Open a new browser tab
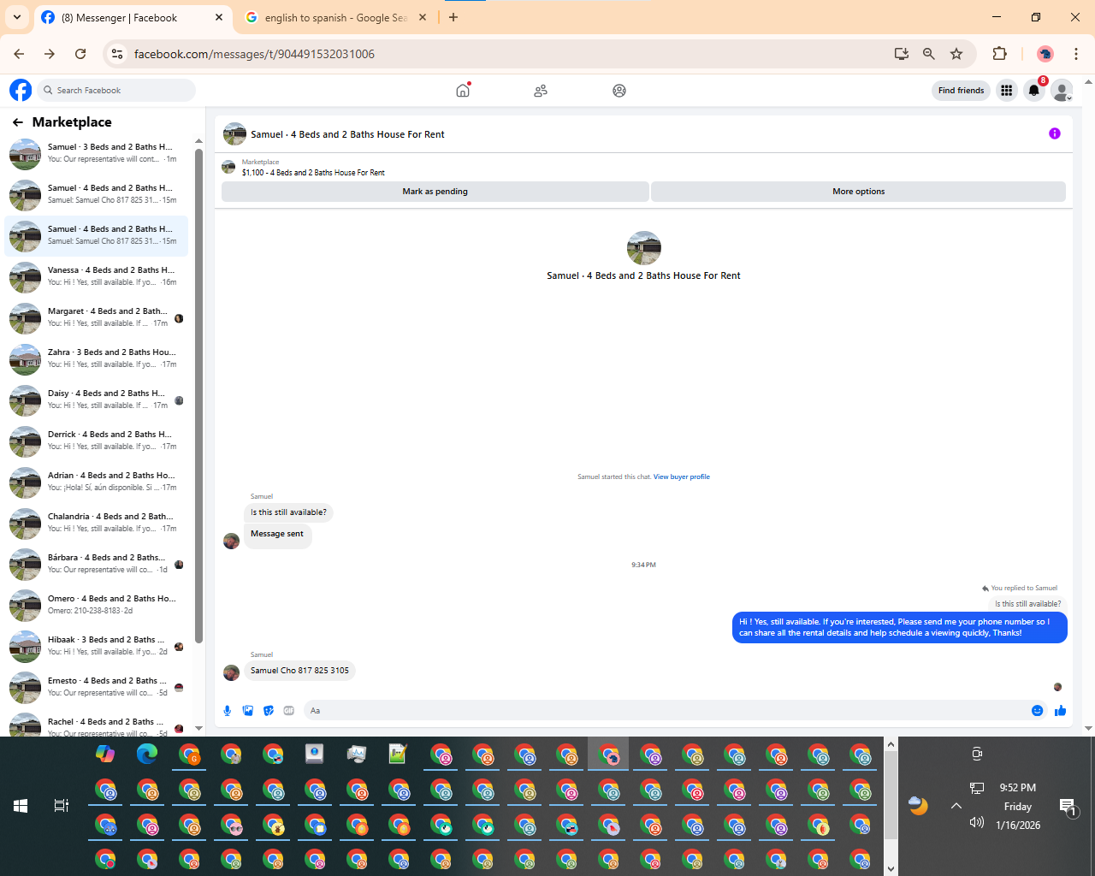 [x=453, y=17]
